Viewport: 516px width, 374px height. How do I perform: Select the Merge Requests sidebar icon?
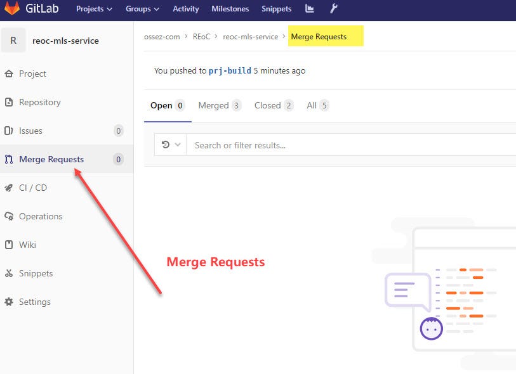coord(10,159)
